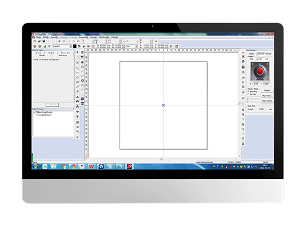Collapse the MarkingMate root tree node
Viewport: 303px width, 227px height.
point(35,112)
